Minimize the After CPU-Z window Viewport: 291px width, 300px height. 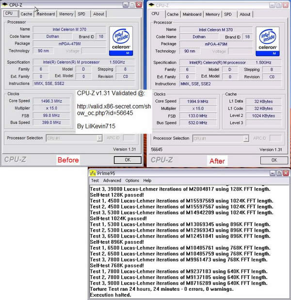point(272,5)
